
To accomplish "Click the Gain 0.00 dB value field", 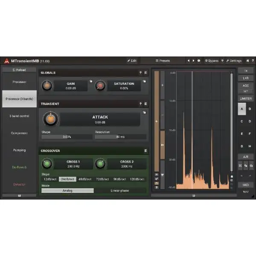I will (71, 86).
